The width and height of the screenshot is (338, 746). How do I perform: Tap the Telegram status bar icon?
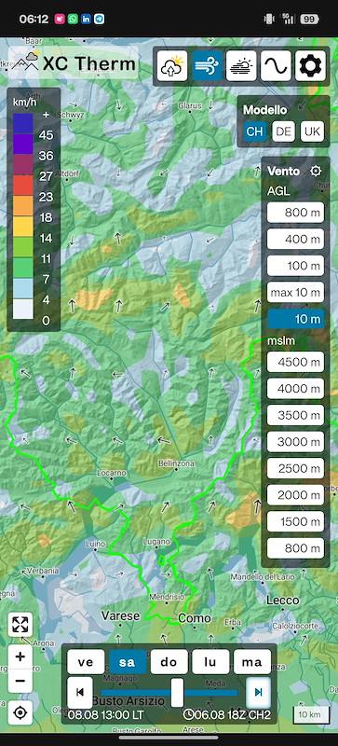100,19
